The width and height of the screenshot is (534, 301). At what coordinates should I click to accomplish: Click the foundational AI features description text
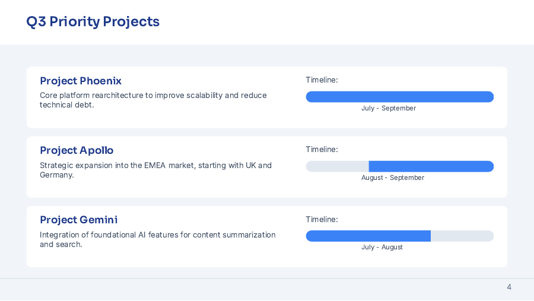pyautogui.click(x=157, y=239)
